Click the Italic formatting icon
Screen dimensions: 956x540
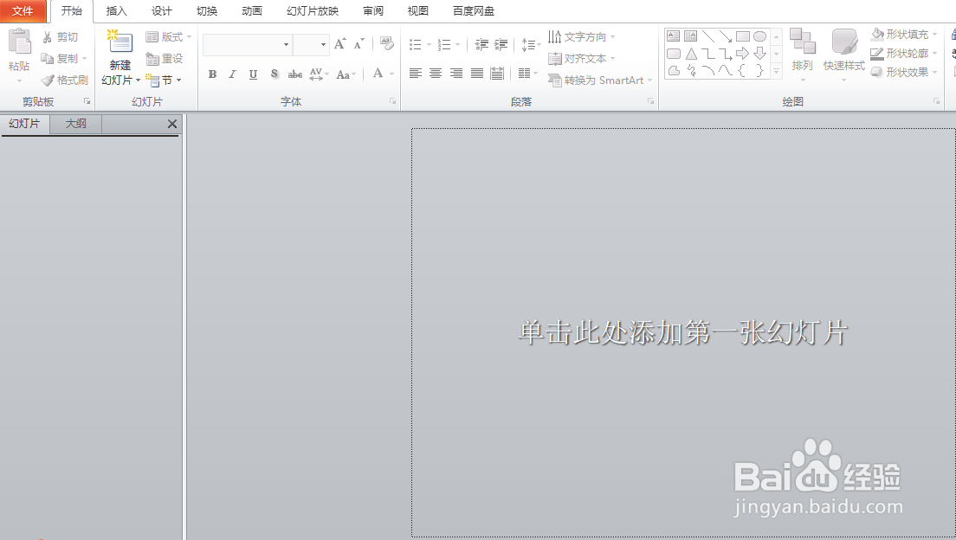[232, 74]
